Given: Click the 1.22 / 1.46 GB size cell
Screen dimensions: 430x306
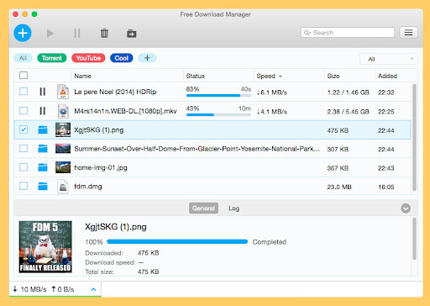Looking at the screenshot, I should click(349, 92).
